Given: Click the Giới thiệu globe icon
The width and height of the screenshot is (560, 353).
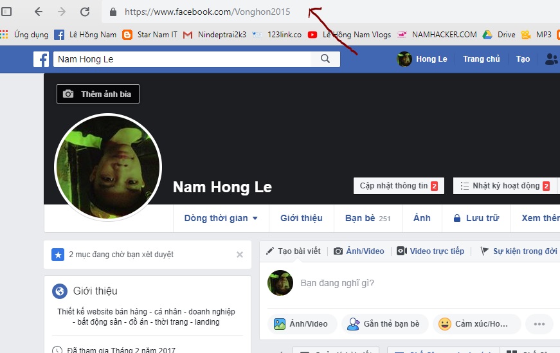Looking at the screenshot, I should coord(60,291).
